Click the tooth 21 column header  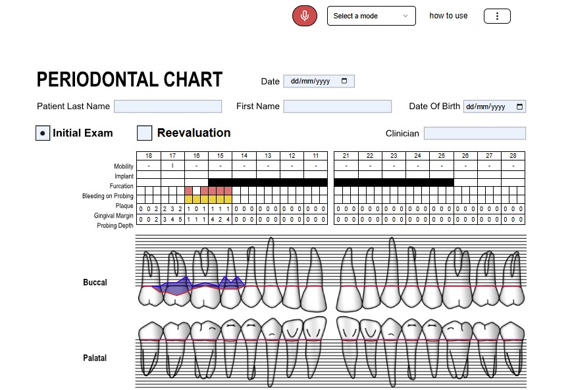click(x=346, y=156)
